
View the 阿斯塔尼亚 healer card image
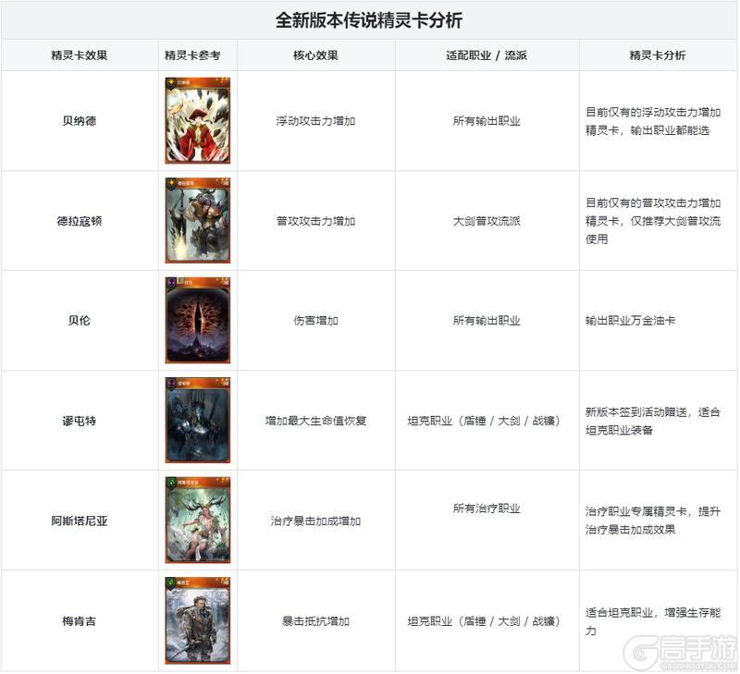pos(197,520)
